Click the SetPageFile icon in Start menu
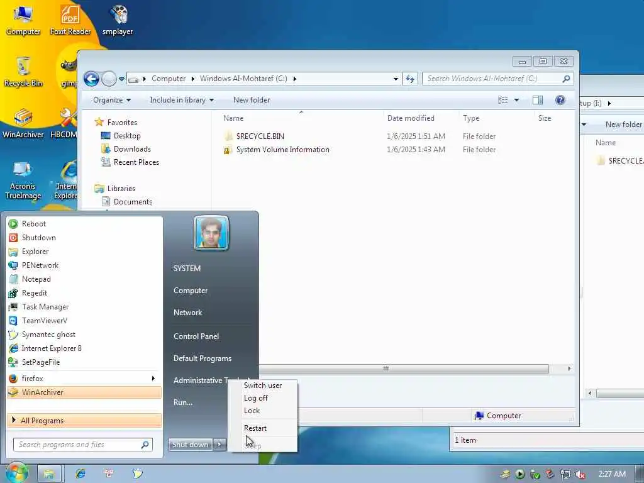The image size is (644, 483). [x=13, y=362]
